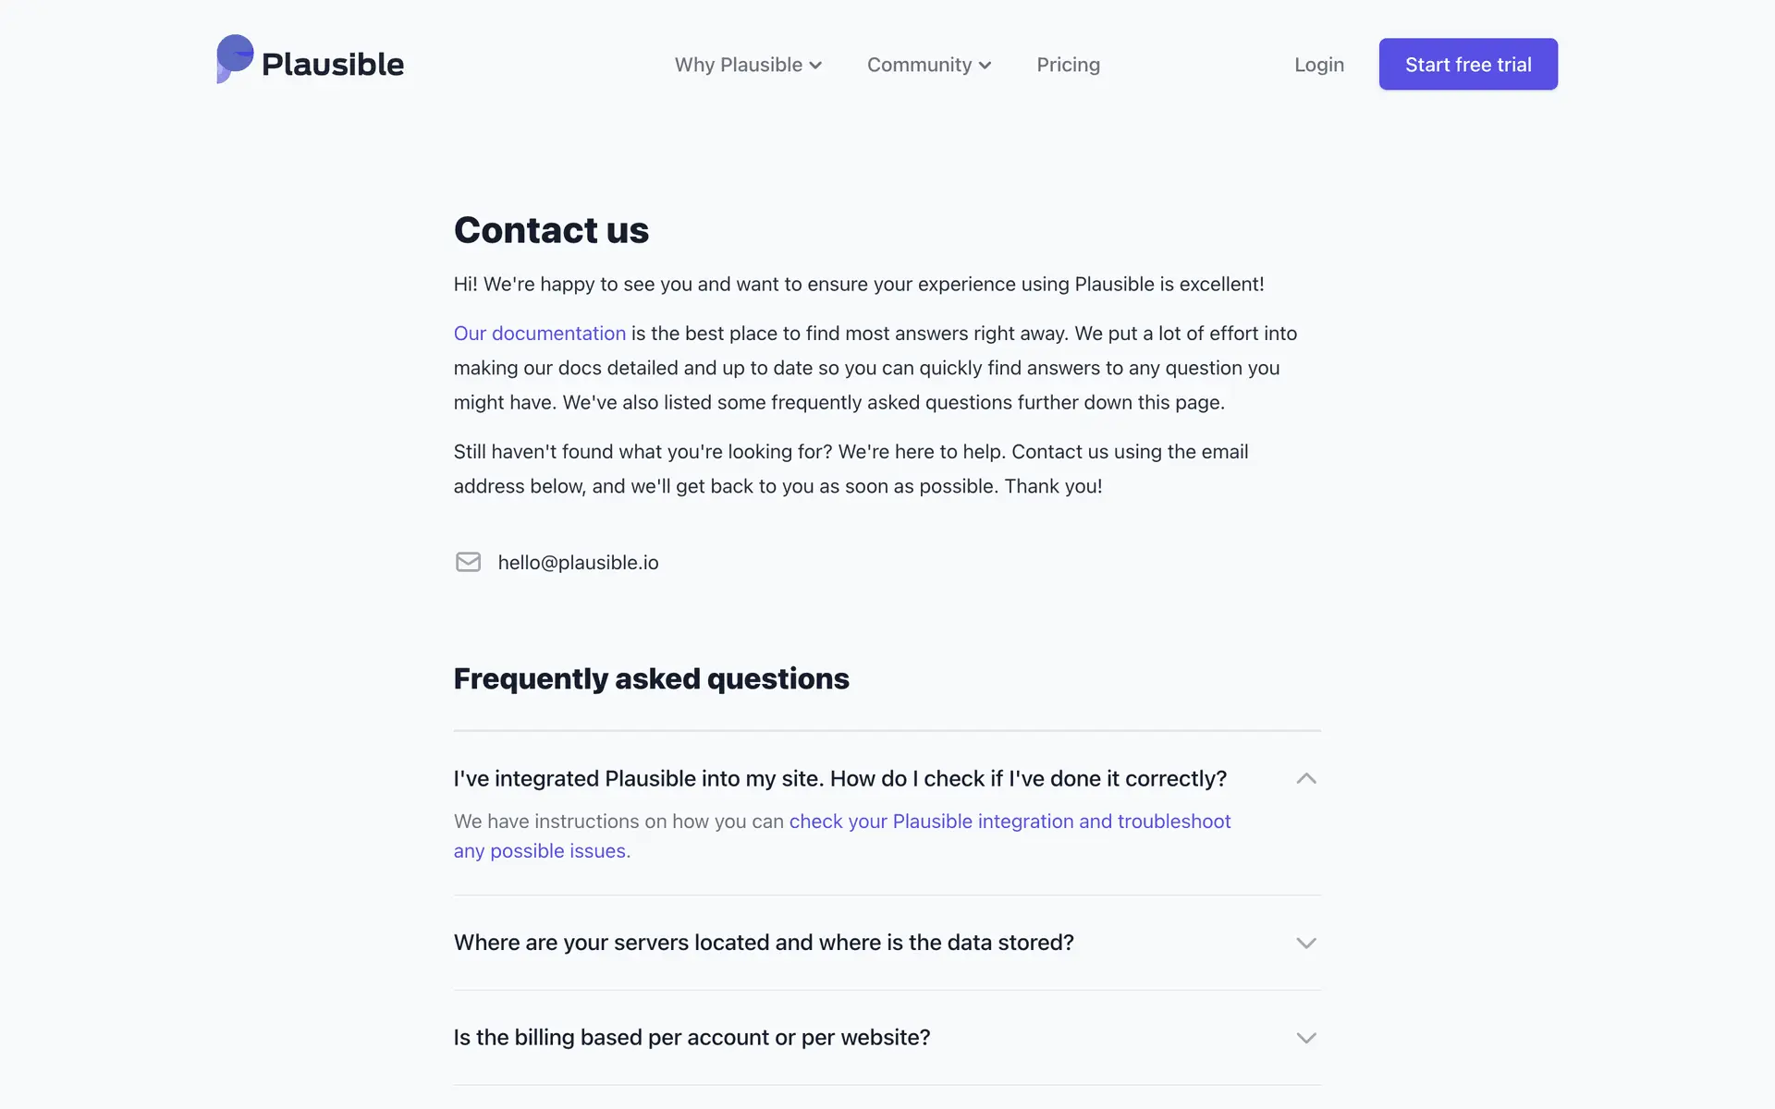Open the Why Plausible menu

click(x=738, y=65)
